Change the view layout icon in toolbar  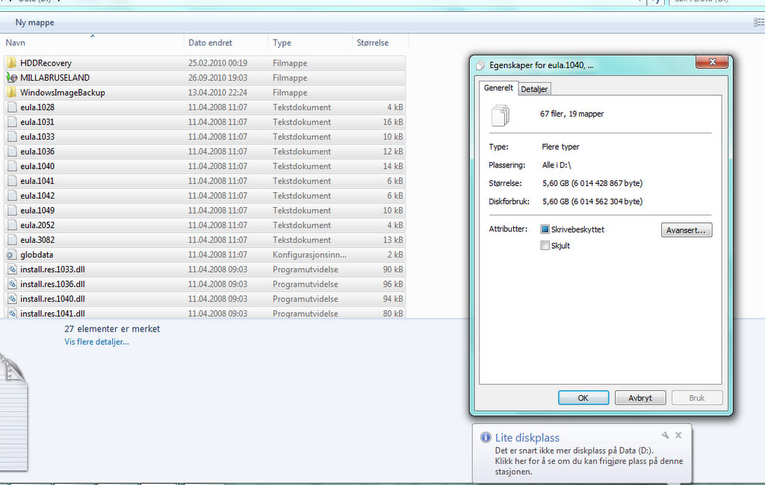click(x=759, y=22)
